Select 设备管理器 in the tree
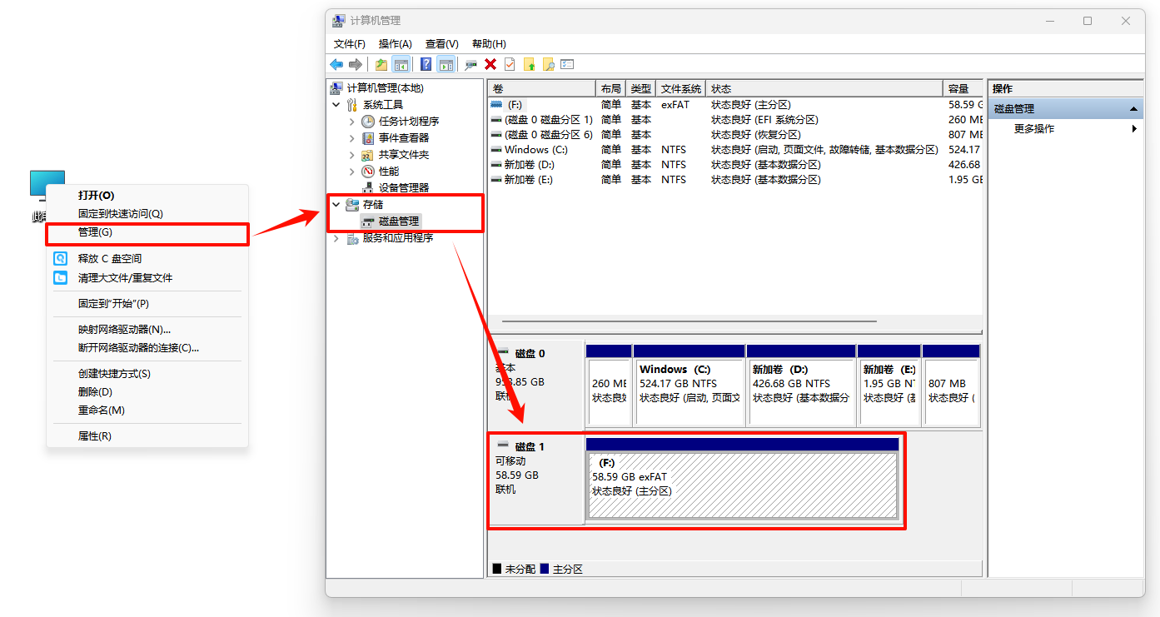 pyautogui.click(x=403, y=188)
